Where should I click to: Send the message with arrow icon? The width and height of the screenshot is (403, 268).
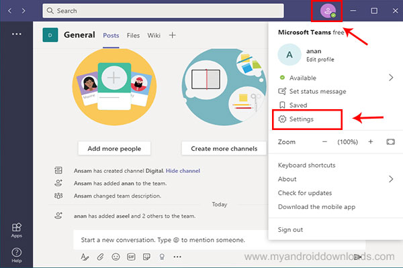pyautogui.click(x=357, y=257)
